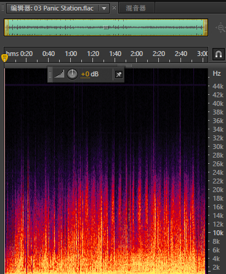This screenshot has width=226, height=274.
Task: Click the center grip of overview waveform
Action: (x=106, y=27)
